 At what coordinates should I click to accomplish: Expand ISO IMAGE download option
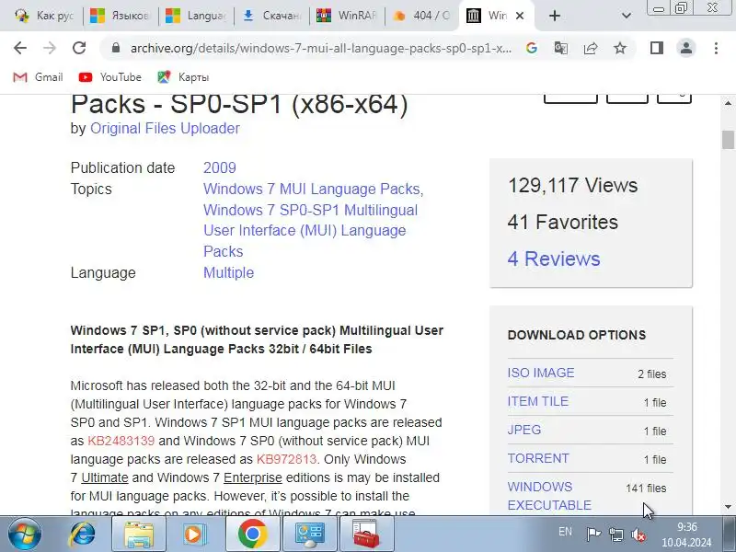pyautogui.click(x=541, y=373)
